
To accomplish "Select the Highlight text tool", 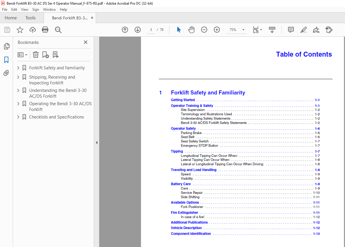I will pos(304,30).
